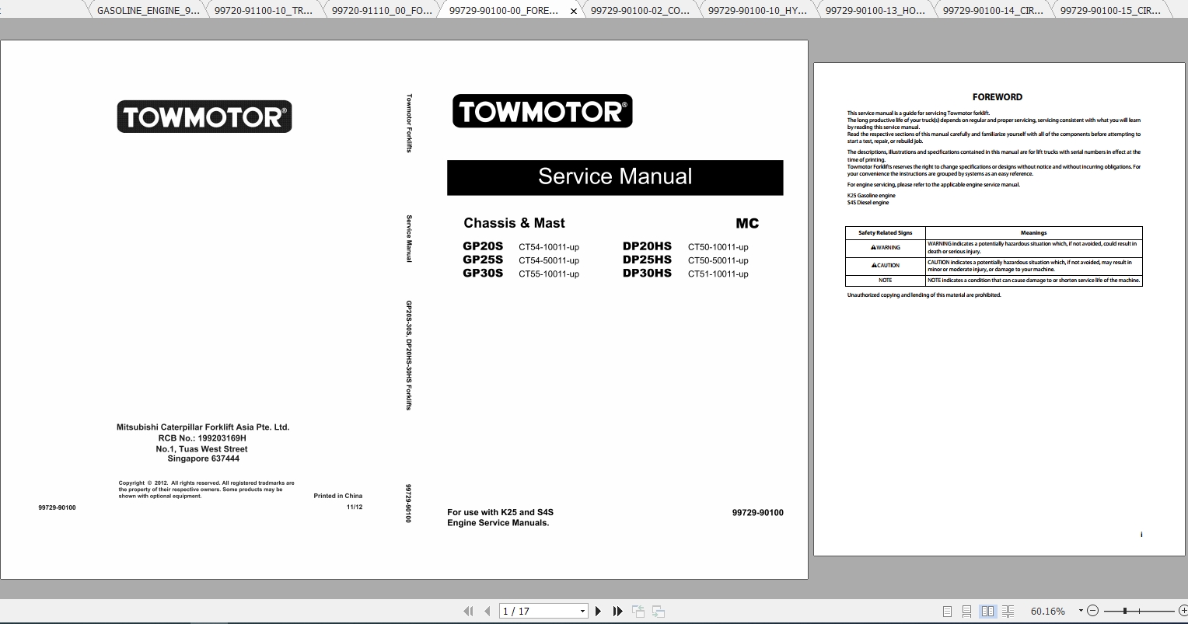Select single page view mode
Viewport: 1188px width, 624px height.
point(948,611)
